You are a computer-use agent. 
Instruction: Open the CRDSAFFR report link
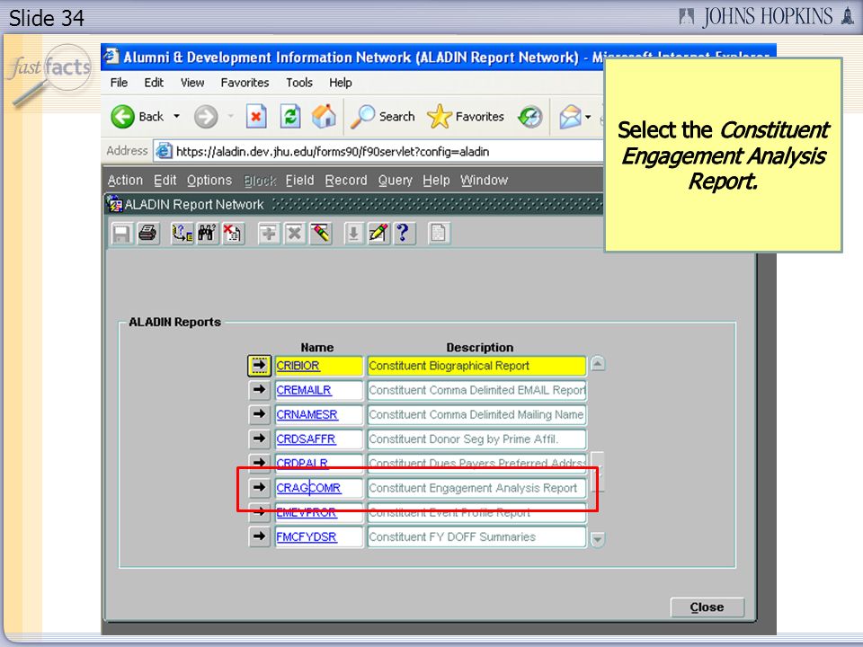coord(306,439)
